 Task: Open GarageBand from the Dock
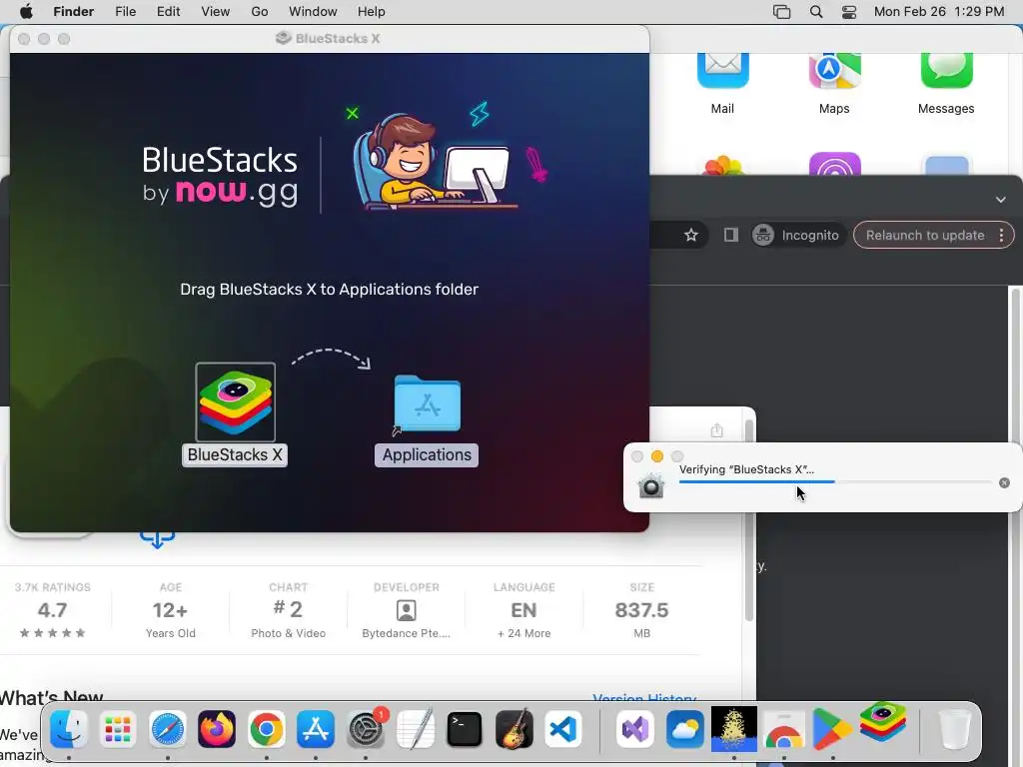(514, 729)
